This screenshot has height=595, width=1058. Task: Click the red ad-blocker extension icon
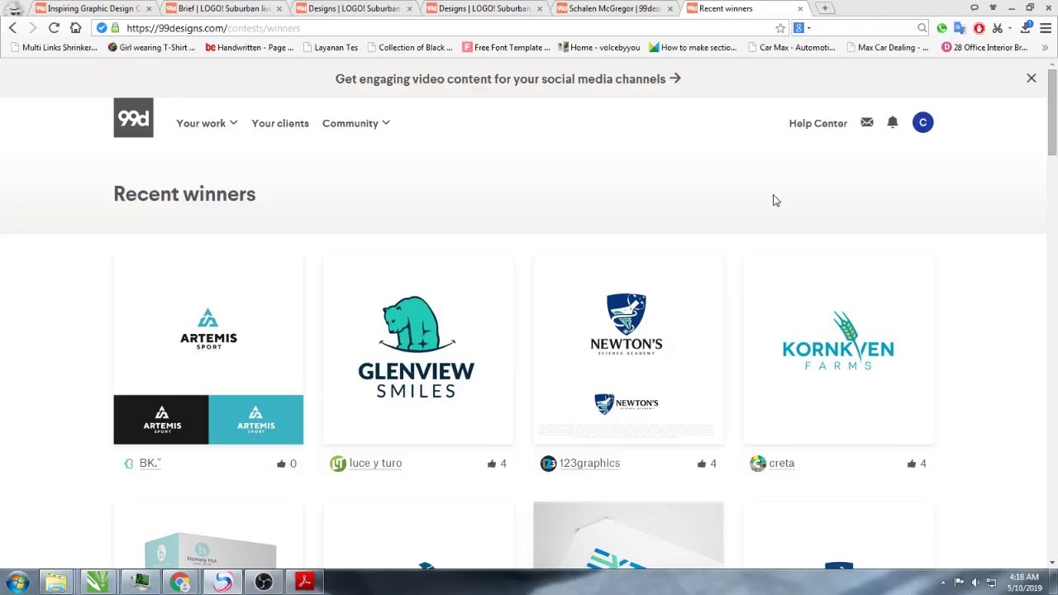coord(979,28)
